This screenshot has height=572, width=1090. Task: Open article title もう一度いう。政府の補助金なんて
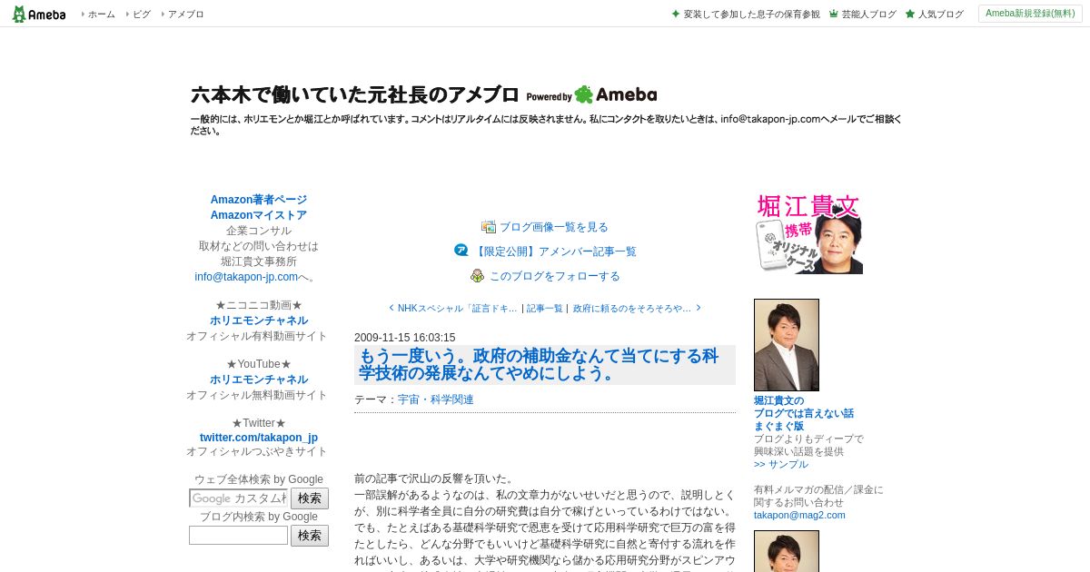pyautogui.click(x=540, y=364)
